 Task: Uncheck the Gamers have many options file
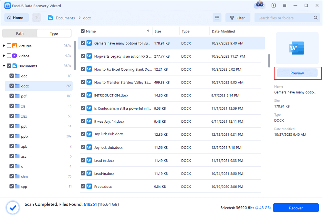click(83, 43)
